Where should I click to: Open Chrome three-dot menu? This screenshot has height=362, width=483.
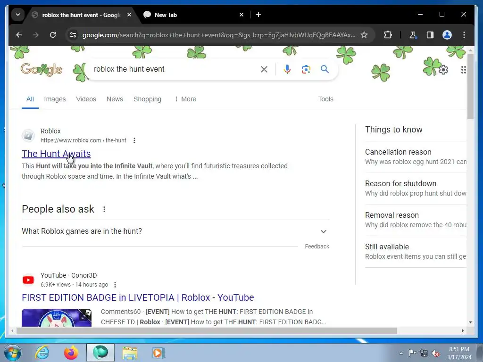tap(464, 35)
